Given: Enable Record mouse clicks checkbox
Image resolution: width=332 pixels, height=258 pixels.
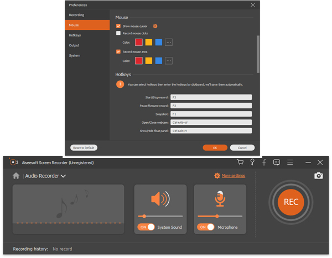Looking at the screenshot, I should pos(118,33).
